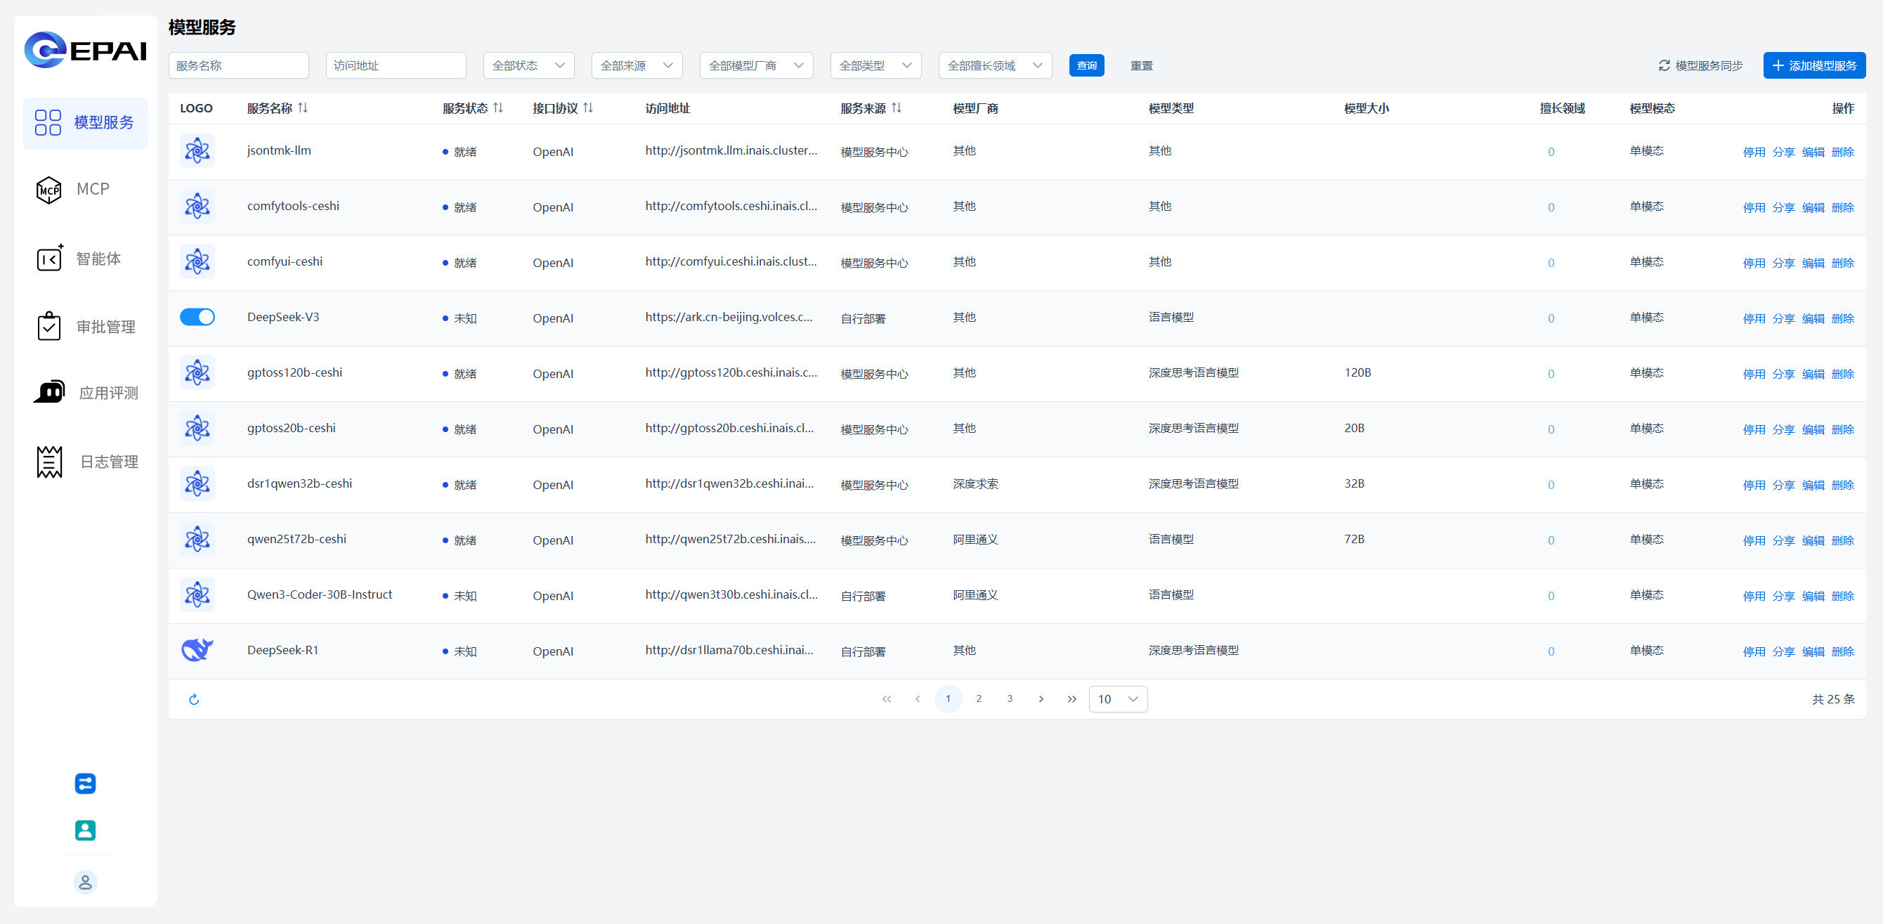Toggle the DeepSeek-V3 row switch
Viewport: 1883px width, 924px height.
point(197,318)
